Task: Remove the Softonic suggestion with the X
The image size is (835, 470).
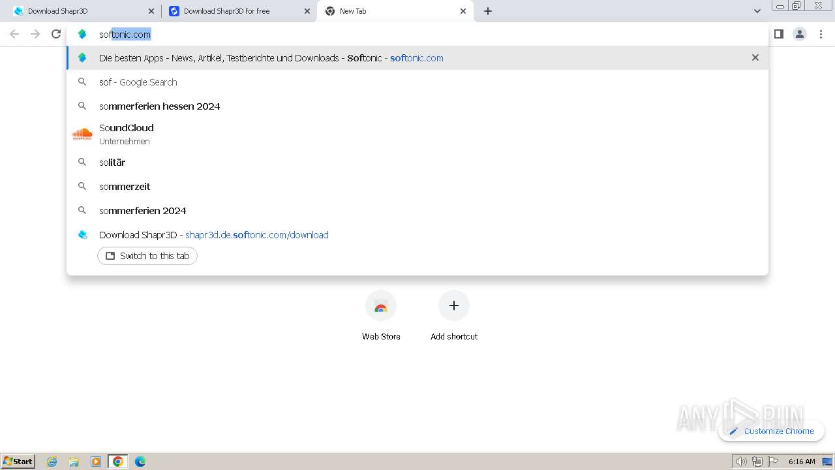Action: tap(755, 57)
